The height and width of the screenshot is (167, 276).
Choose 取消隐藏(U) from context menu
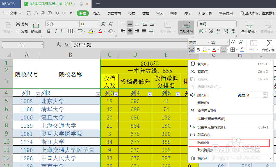pos(231,150)
